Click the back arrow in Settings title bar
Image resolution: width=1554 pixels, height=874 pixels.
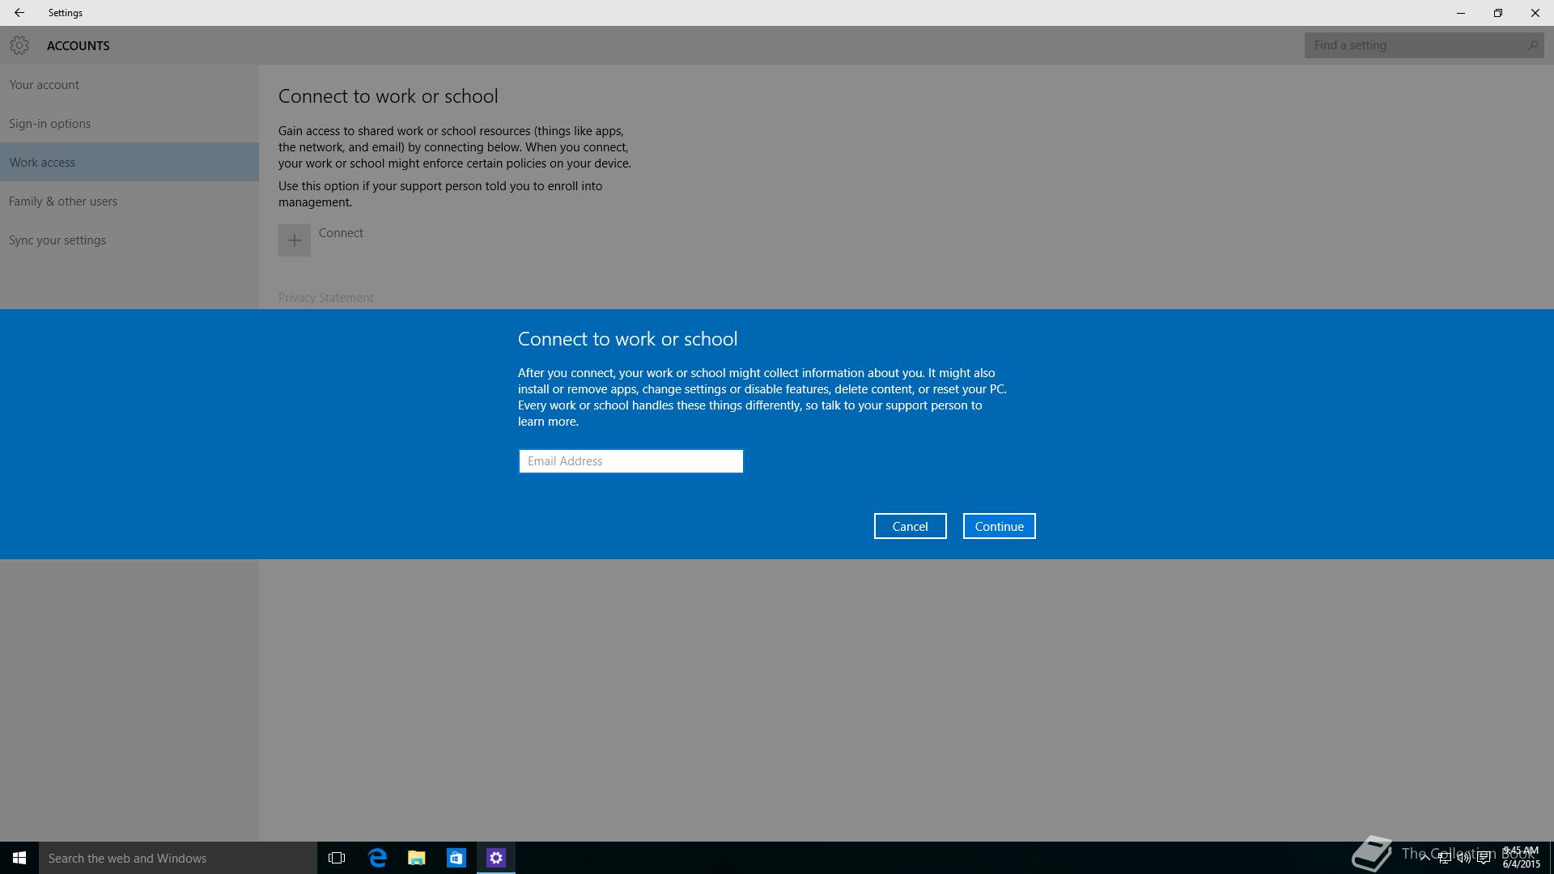click(19, 13)
